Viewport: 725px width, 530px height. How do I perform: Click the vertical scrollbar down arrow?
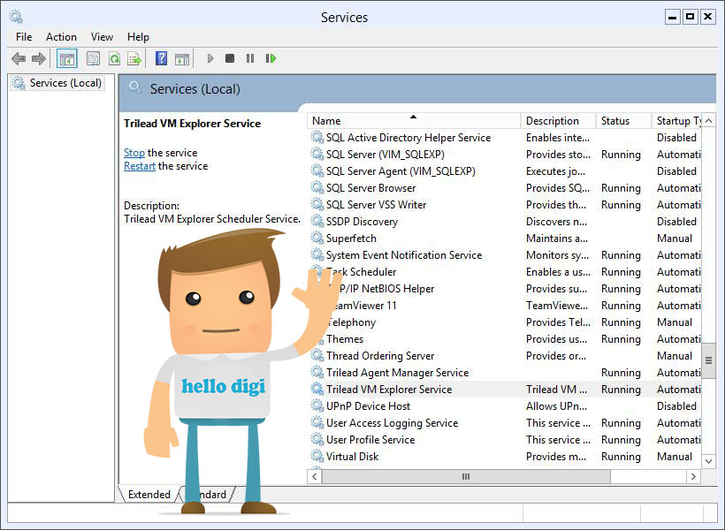708,461
